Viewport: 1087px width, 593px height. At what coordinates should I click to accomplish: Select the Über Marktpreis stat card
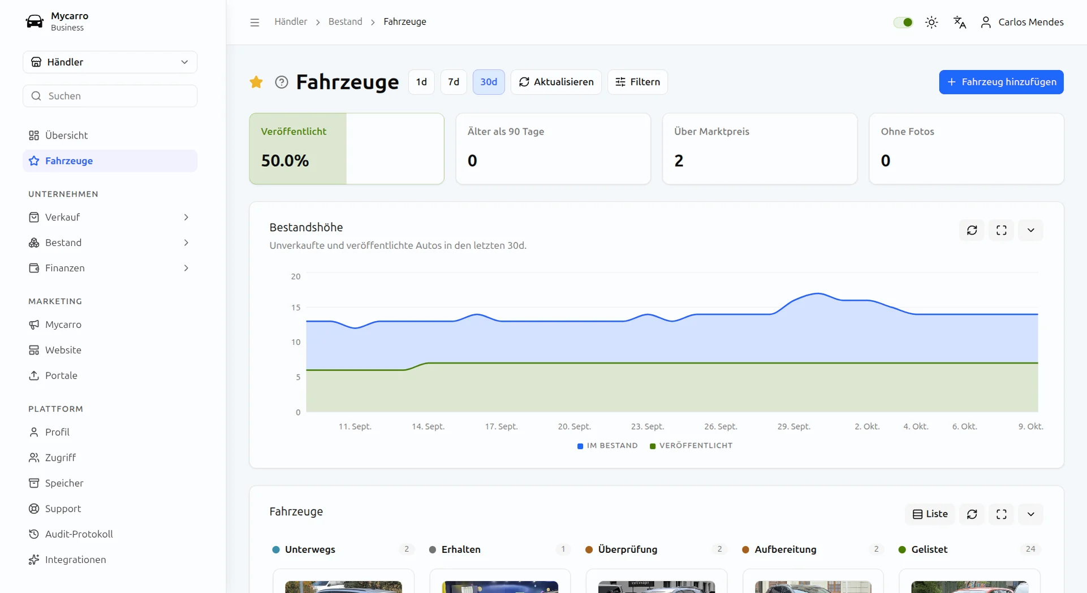click(760, 149)
